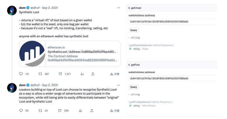Click the share icon on the first tweet
Screen dimensions: 227x119
93,74
